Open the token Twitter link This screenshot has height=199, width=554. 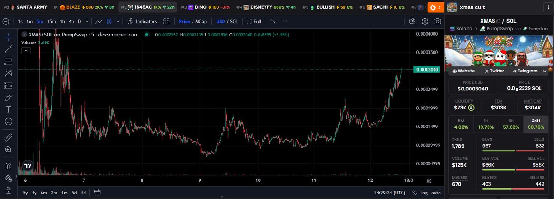[494, 71]
